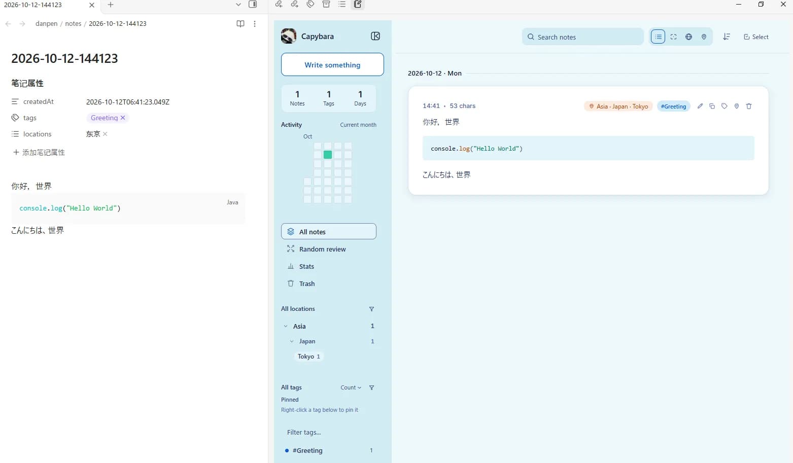Click the notebook-with-pen icon in top bar
The height and width of the screenshot is (463, 793).
point(358,4)
